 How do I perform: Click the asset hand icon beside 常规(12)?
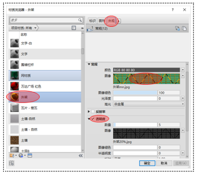click(x=90, y=29)
